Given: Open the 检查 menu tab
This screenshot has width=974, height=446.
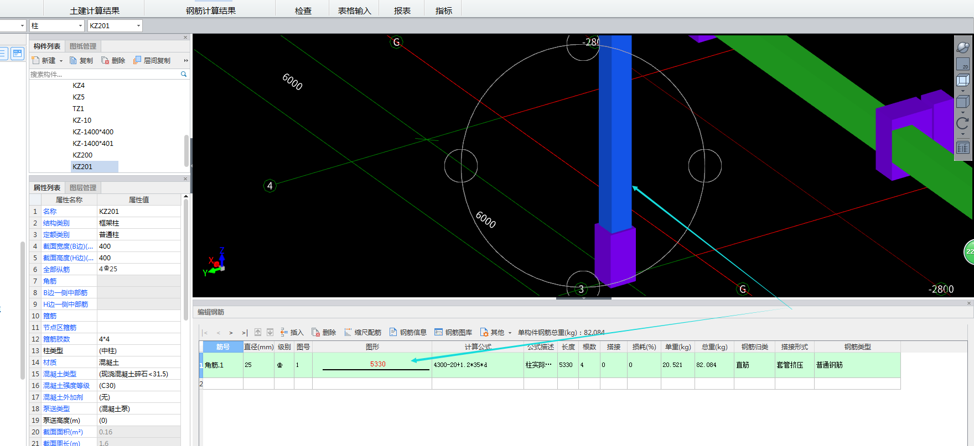Looking at the screenshot, I should pos(303,11).
